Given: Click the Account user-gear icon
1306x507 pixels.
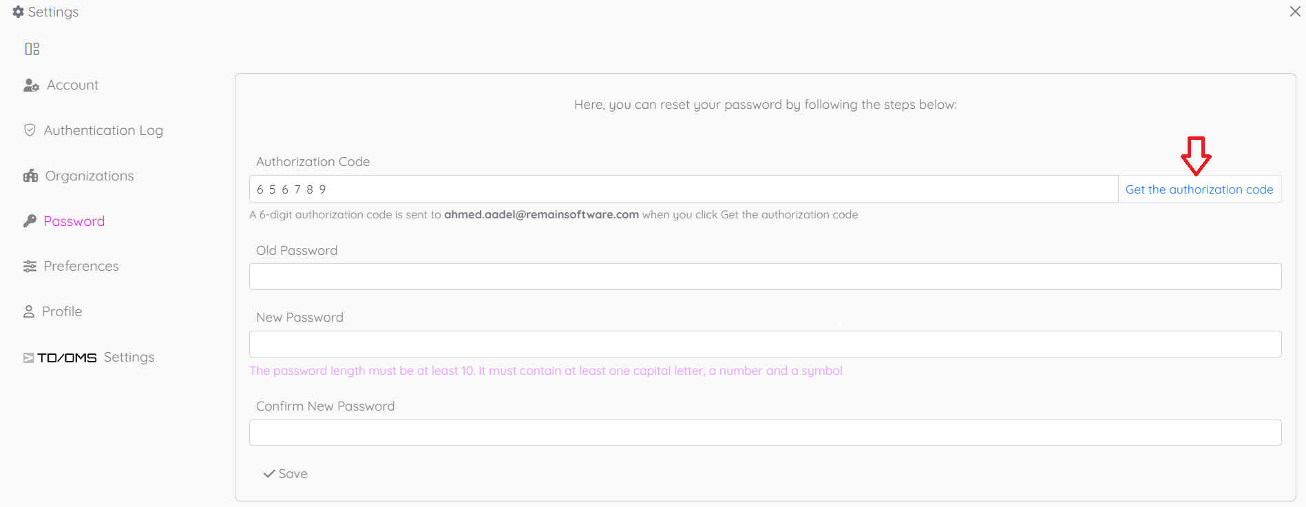Looking at the screenshot, I should tap(31, 85).
